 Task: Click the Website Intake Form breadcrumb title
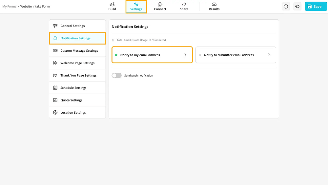(x=35, y=7)
